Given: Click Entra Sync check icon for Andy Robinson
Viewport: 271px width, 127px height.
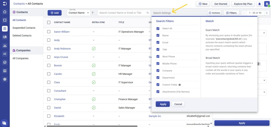Looking at the screenshot, I should [x=94, y=48].
